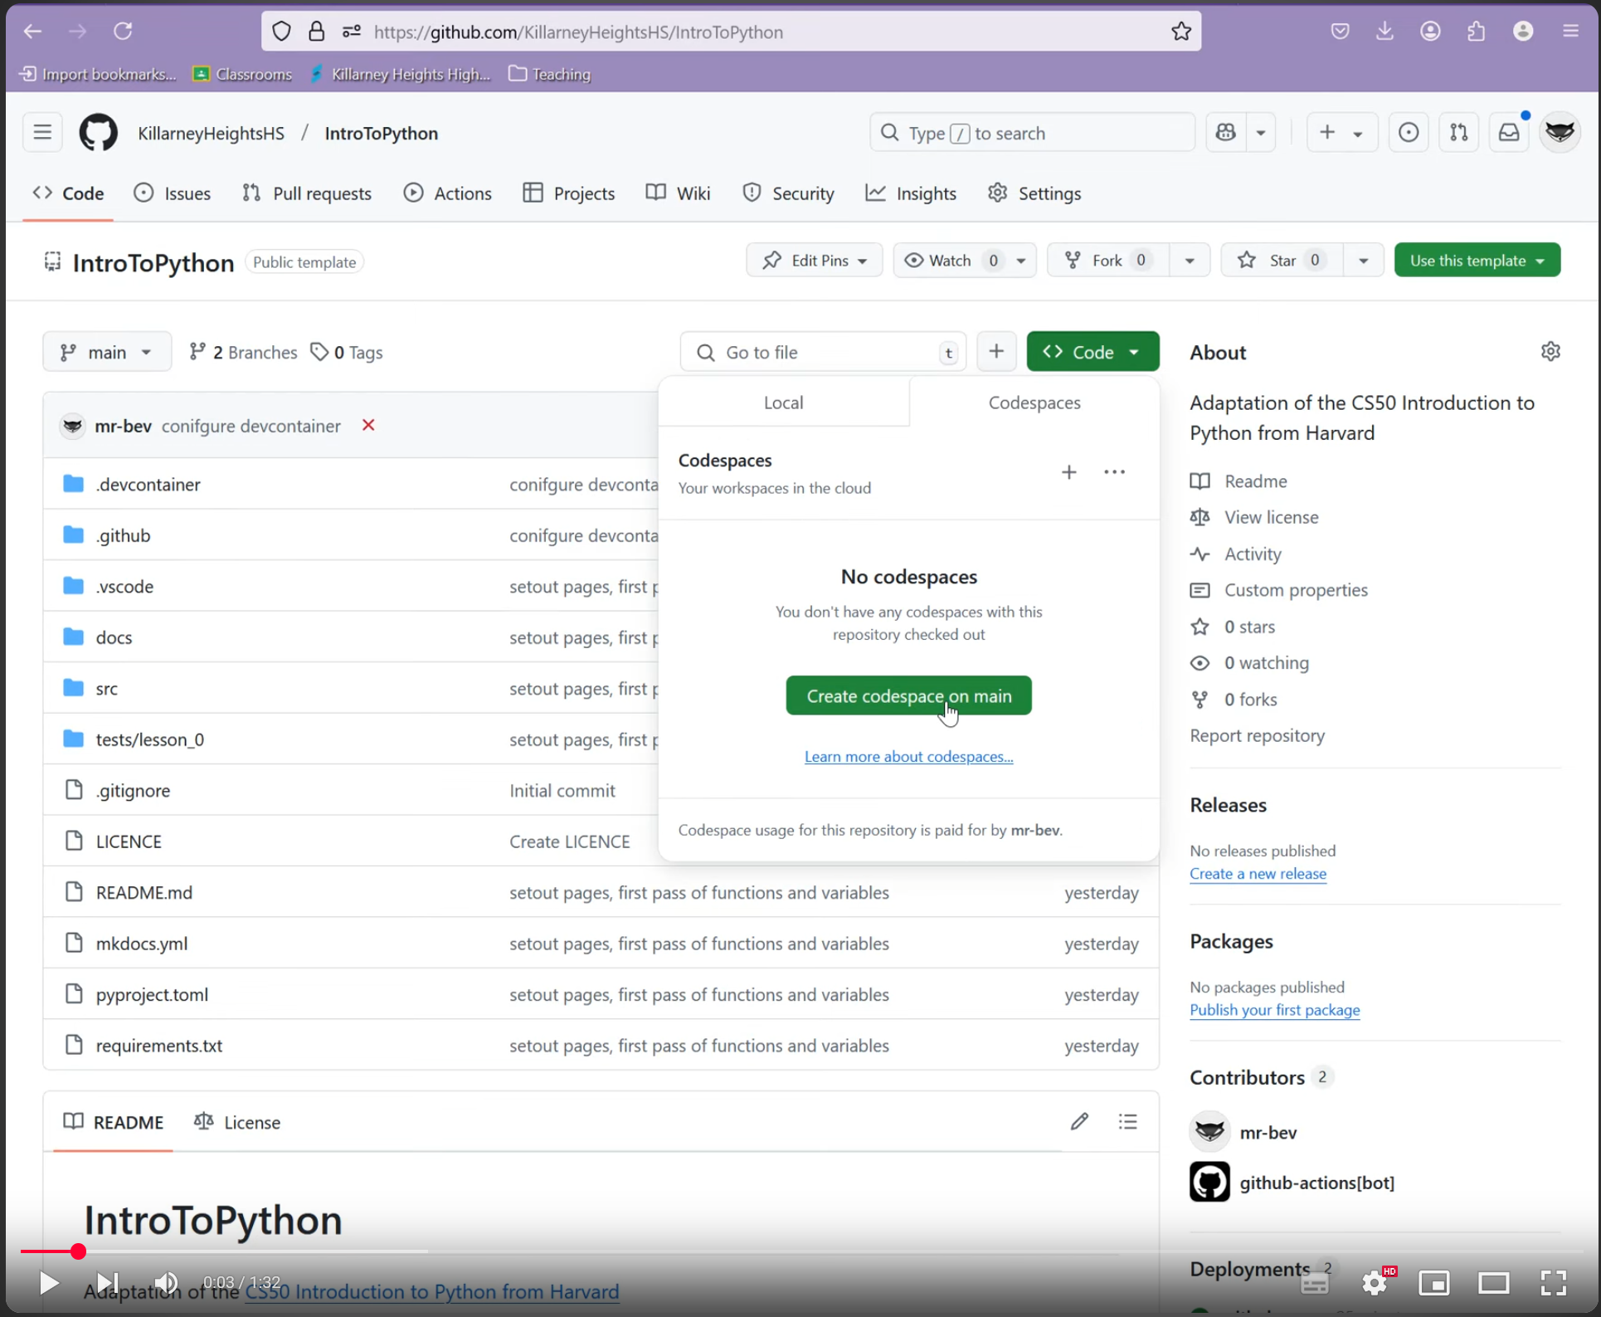Open the Issues tab
The image size is (1601, 1317).
[173, 193]
